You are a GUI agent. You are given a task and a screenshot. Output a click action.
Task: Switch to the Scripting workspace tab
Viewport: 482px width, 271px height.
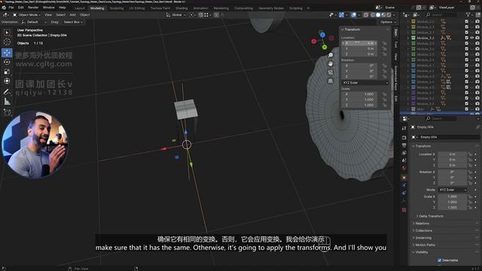click(296, 8)
